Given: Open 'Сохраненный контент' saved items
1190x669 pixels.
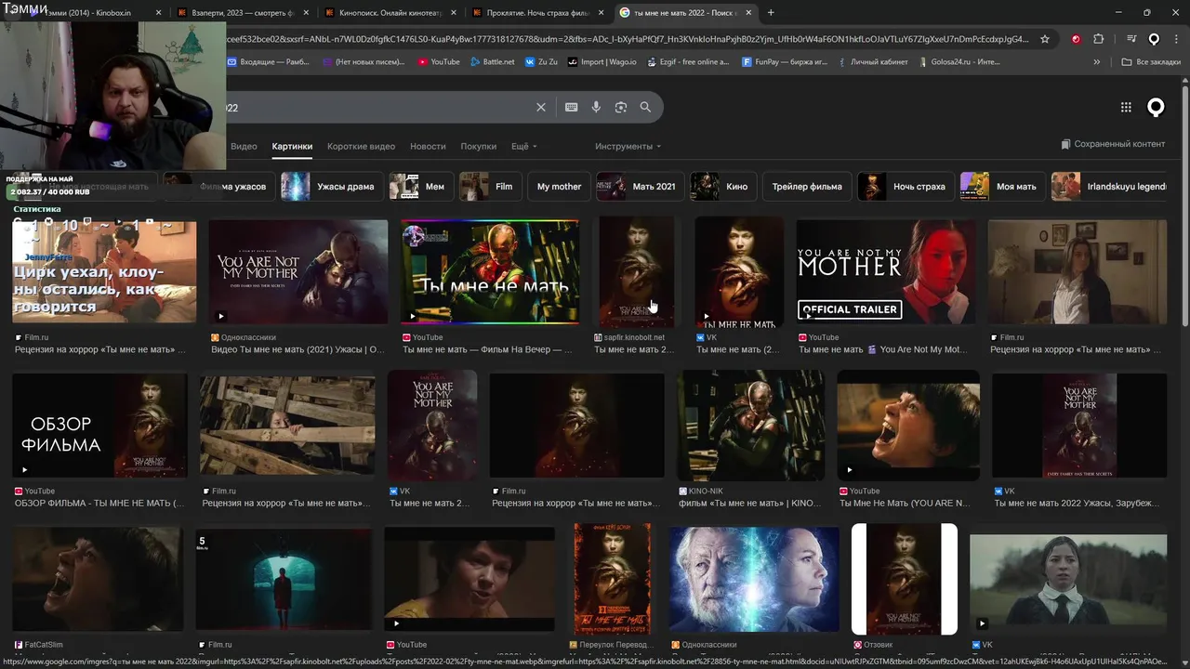Looking at the screenshot, I should (1113, 145).
